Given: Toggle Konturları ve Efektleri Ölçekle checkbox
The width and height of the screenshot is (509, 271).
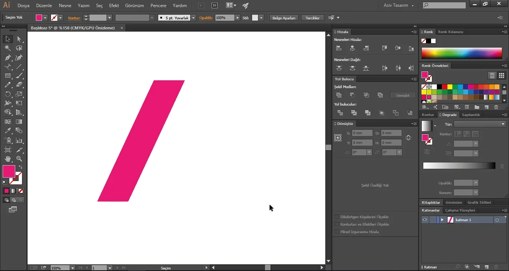Looking at the screenshot, I should point(337,224).
